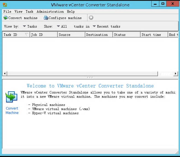Expand the Recent tasks dropdown
Viewport: 180px width, 157px height.
106,26
